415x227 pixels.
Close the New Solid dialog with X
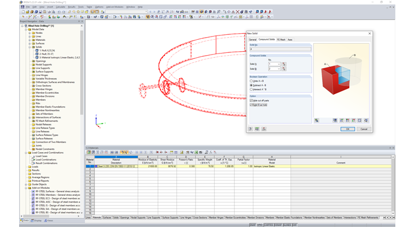[x=370, y=34]
